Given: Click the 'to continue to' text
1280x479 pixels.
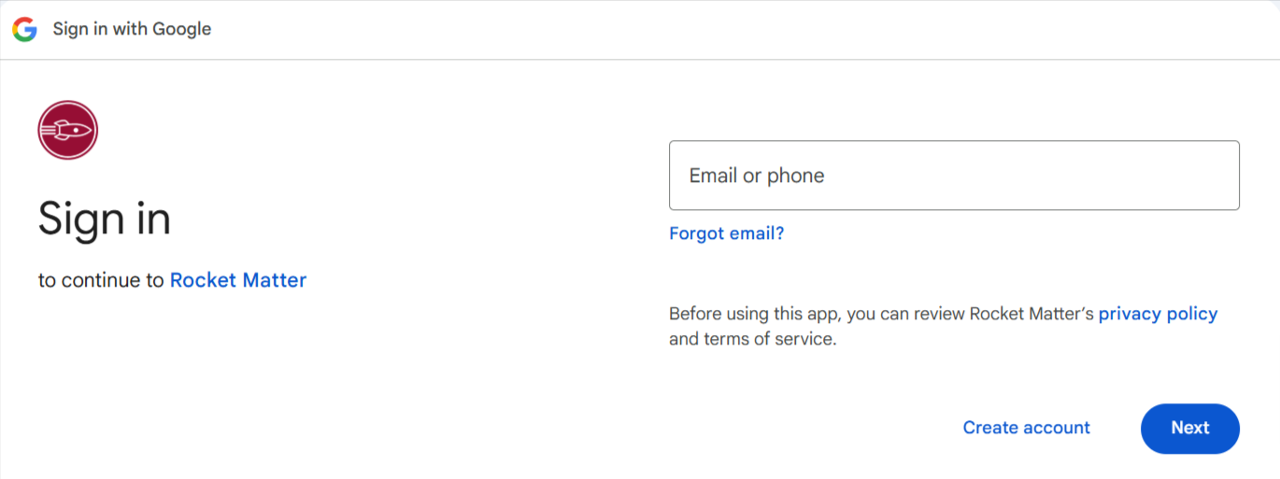Looking at the screenshot, I should point(101,280).
